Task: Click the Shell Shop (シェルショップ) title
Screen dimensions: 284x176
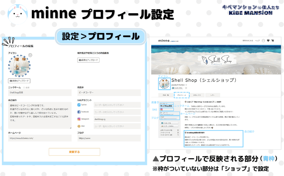Action: (204, 80)
